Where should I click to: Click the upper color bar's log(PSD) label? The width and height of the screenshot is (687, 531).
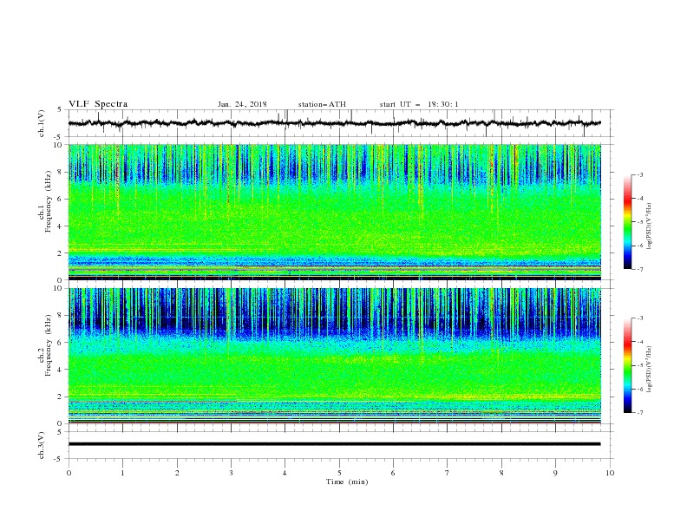pyautogui.click(x=650, y=226)
